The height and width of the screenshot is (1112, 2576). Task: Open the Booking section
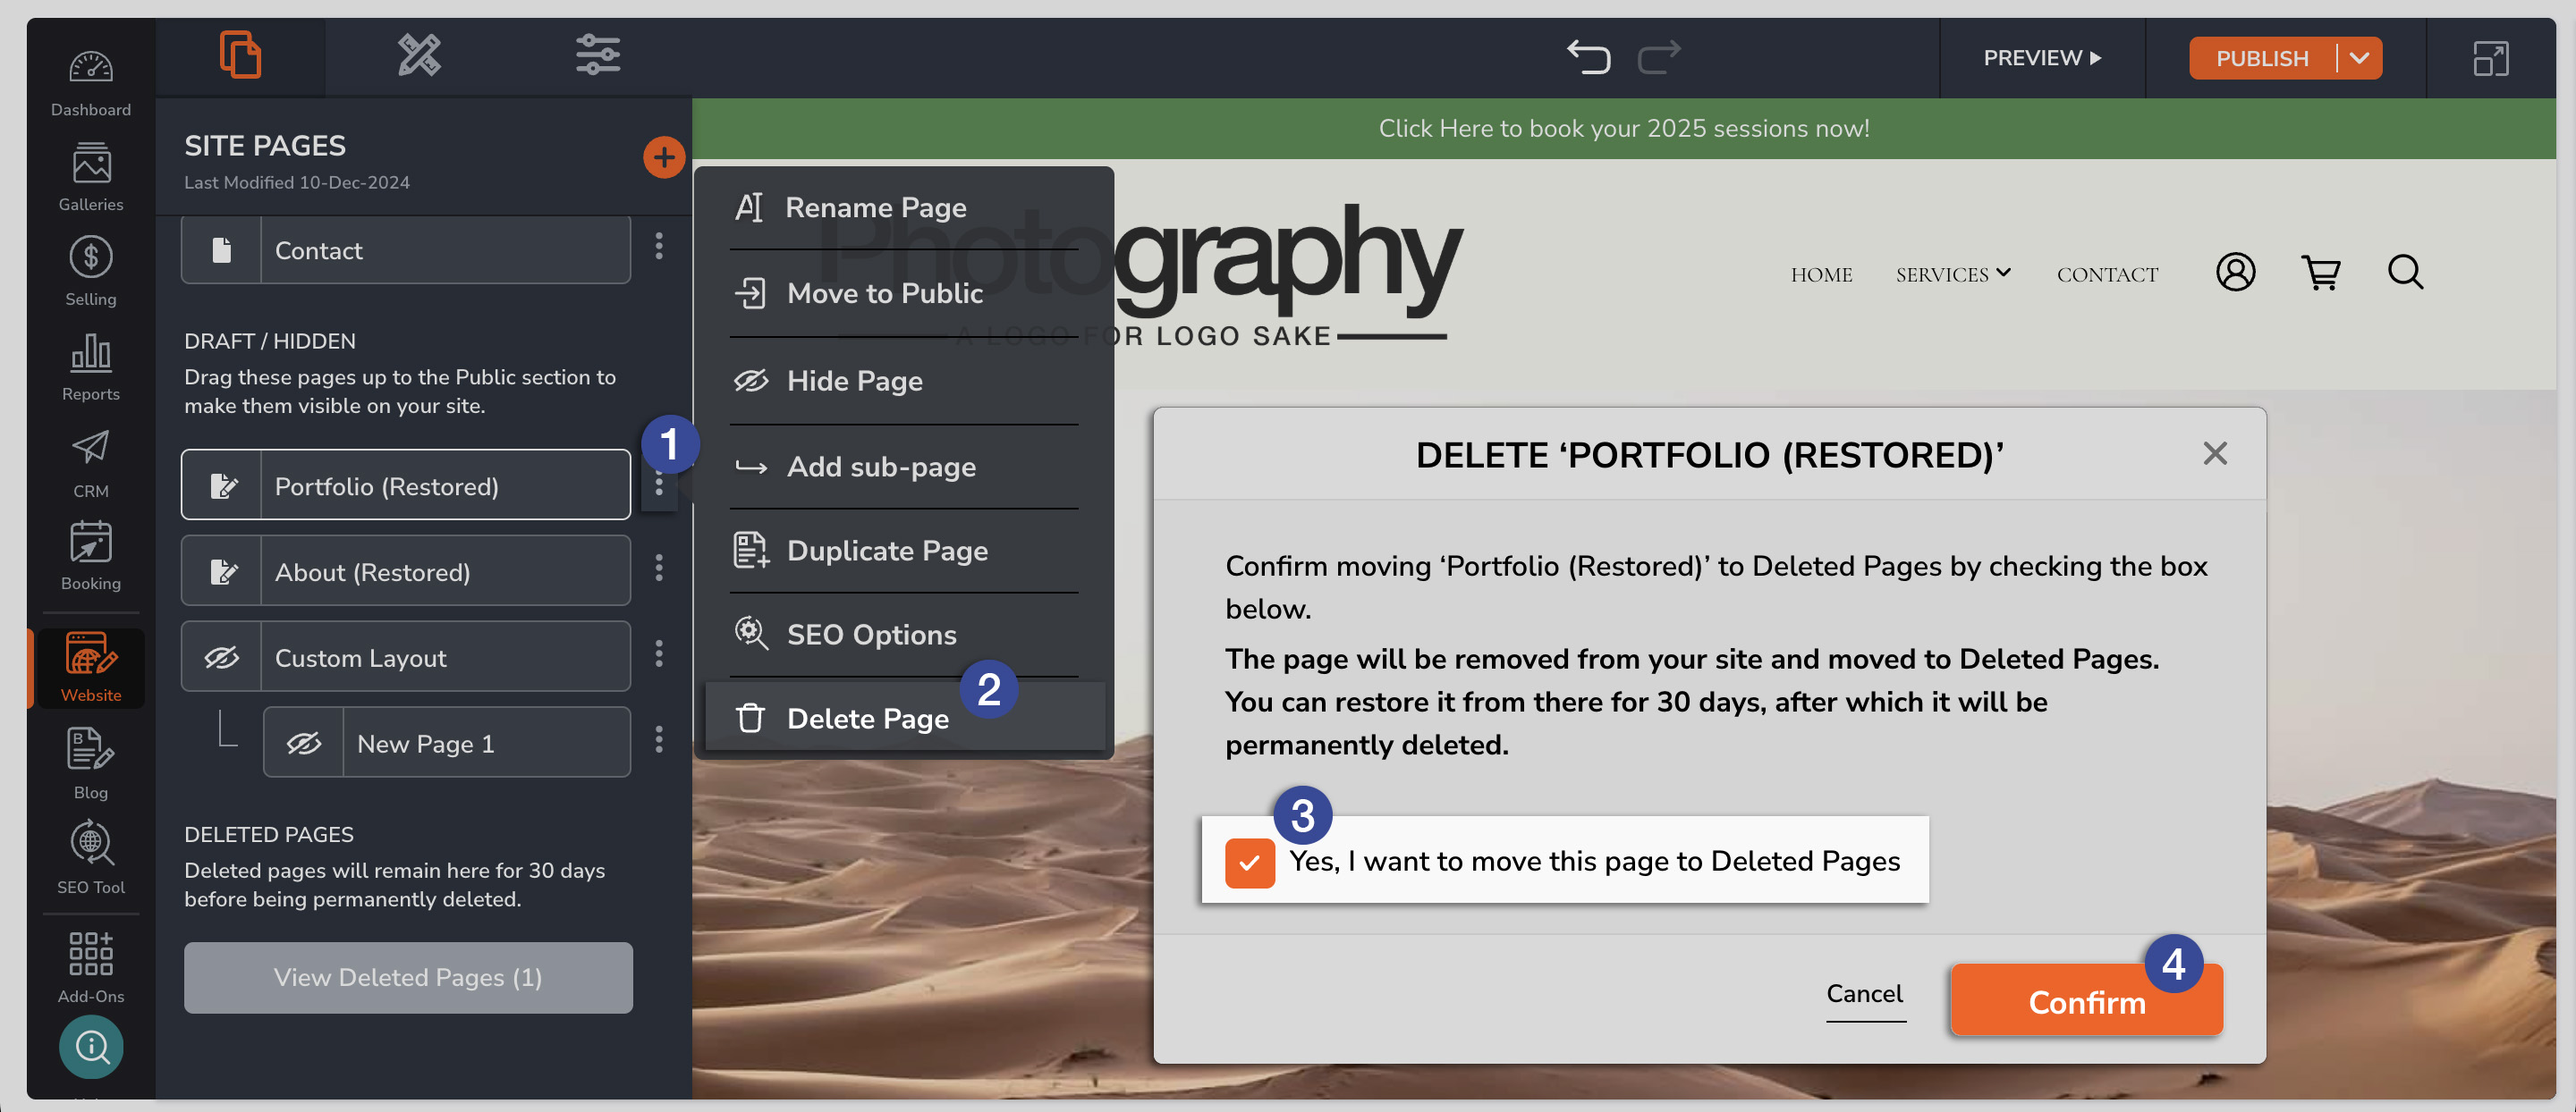tap(91, 555)
